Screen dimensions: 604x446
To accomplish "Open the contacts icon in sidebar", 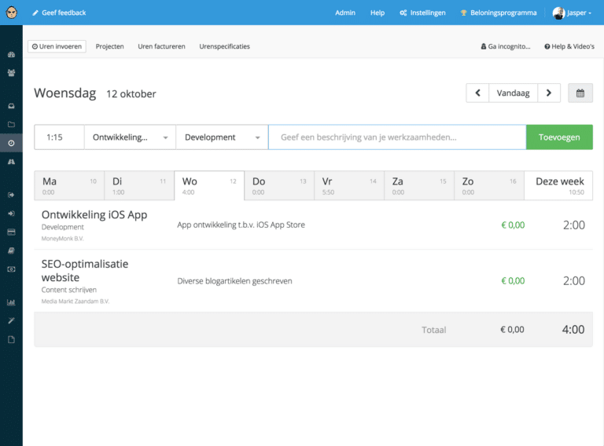I will coord(11,73).
